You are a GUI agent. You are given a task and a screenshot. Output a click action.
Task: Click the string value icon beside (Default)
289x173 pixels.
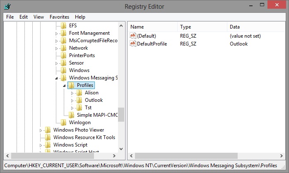133,36
